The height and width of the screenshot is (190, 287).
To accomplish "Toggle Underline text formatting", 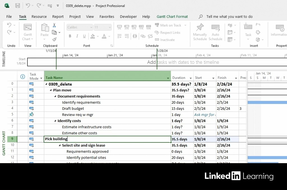I will pyautogui.click(x=84, y=36).
